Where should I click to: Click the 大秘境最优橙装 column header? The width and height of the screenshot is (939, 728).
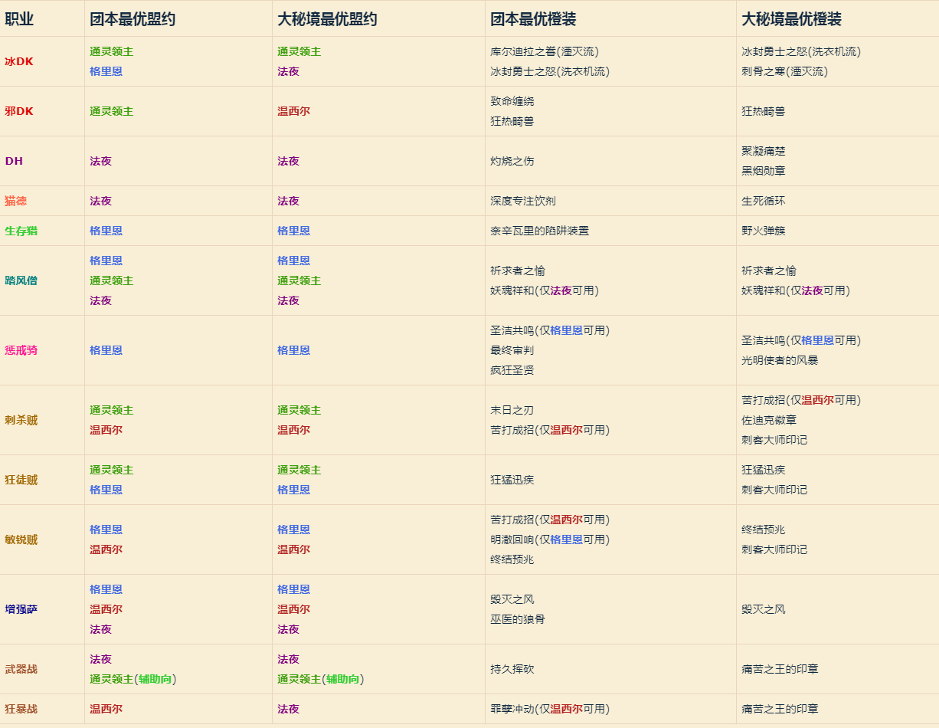click(x=782, y=18)
